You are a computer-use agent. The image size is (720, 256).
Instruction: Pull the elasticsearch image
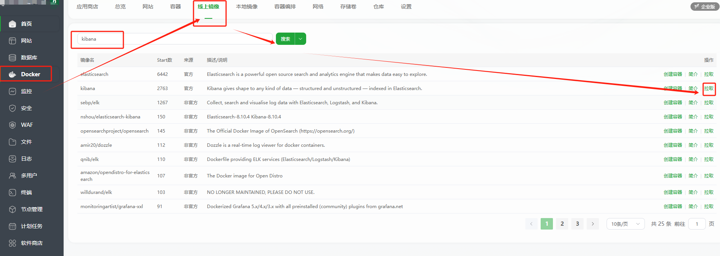pos(709,74)
